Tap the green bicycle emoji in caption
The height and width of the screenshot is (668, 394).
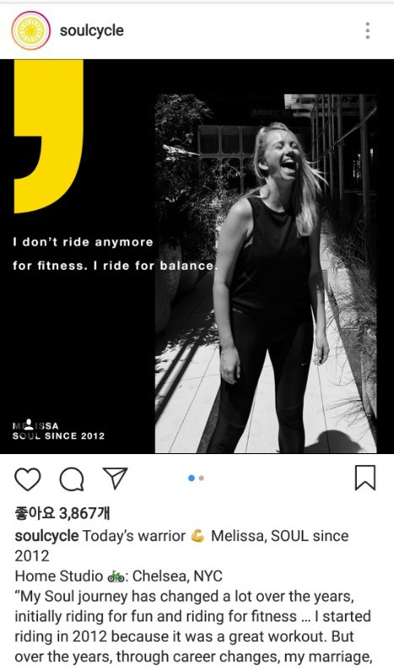click(x=116, y=577)
